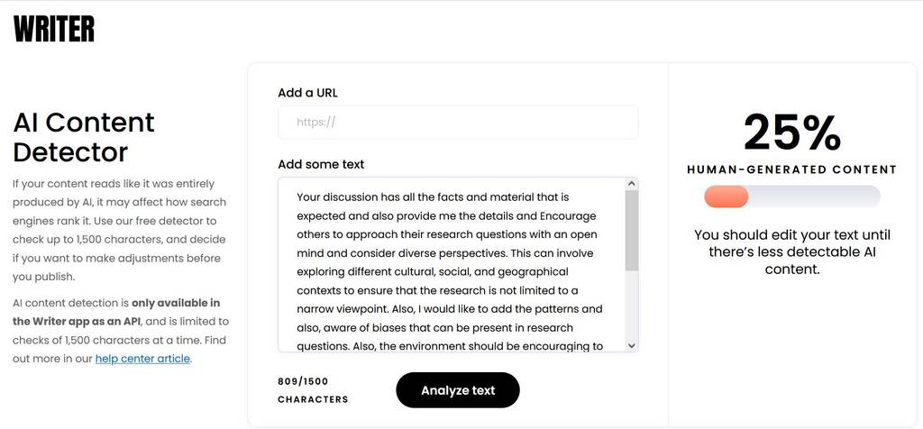Click the text area scrollbar up arrow
The image size is (923, 429).
pyautogui.click(x=632, y=184)
